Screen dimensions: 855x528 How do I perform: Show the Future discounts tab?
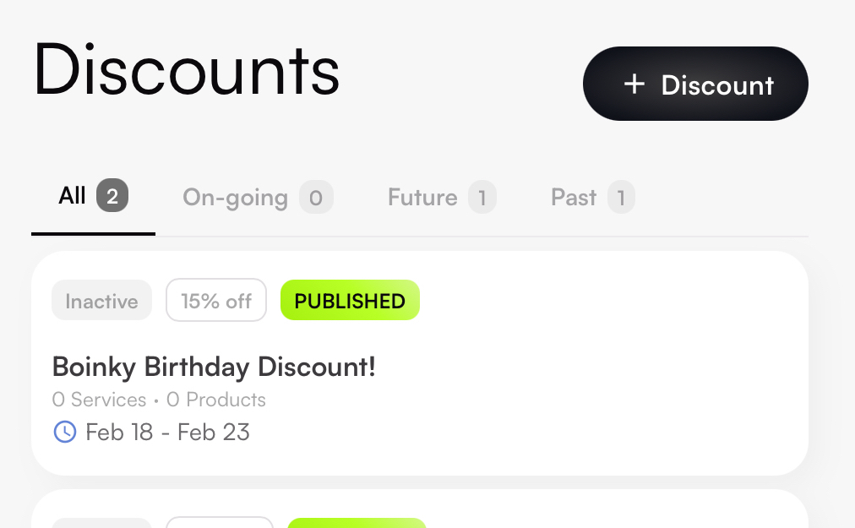(422, 198)
